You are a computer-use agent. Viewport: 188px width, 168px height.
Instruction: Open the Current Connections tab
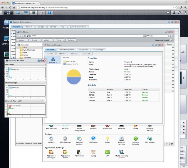78,27
